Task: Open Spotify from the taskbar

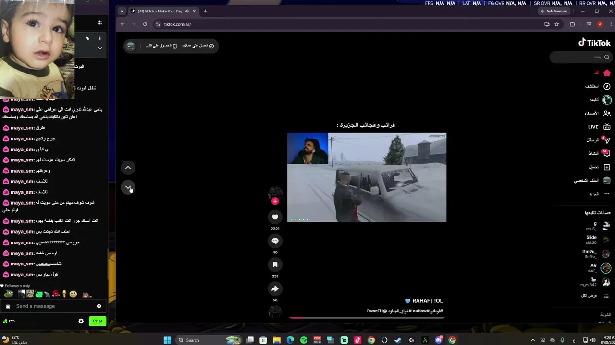Action: 304,340
